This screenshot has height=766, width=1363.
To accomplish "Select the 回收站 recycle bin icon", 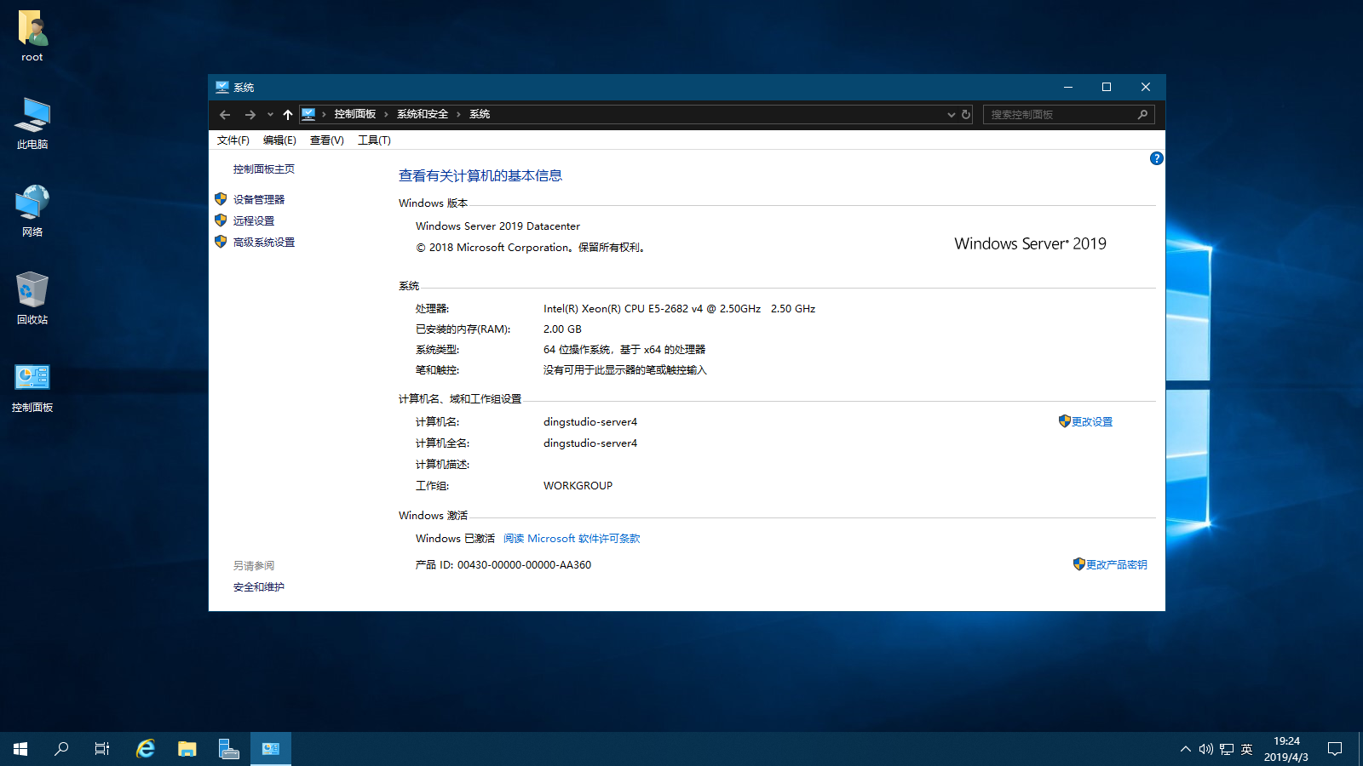I will tap(32, 299).
